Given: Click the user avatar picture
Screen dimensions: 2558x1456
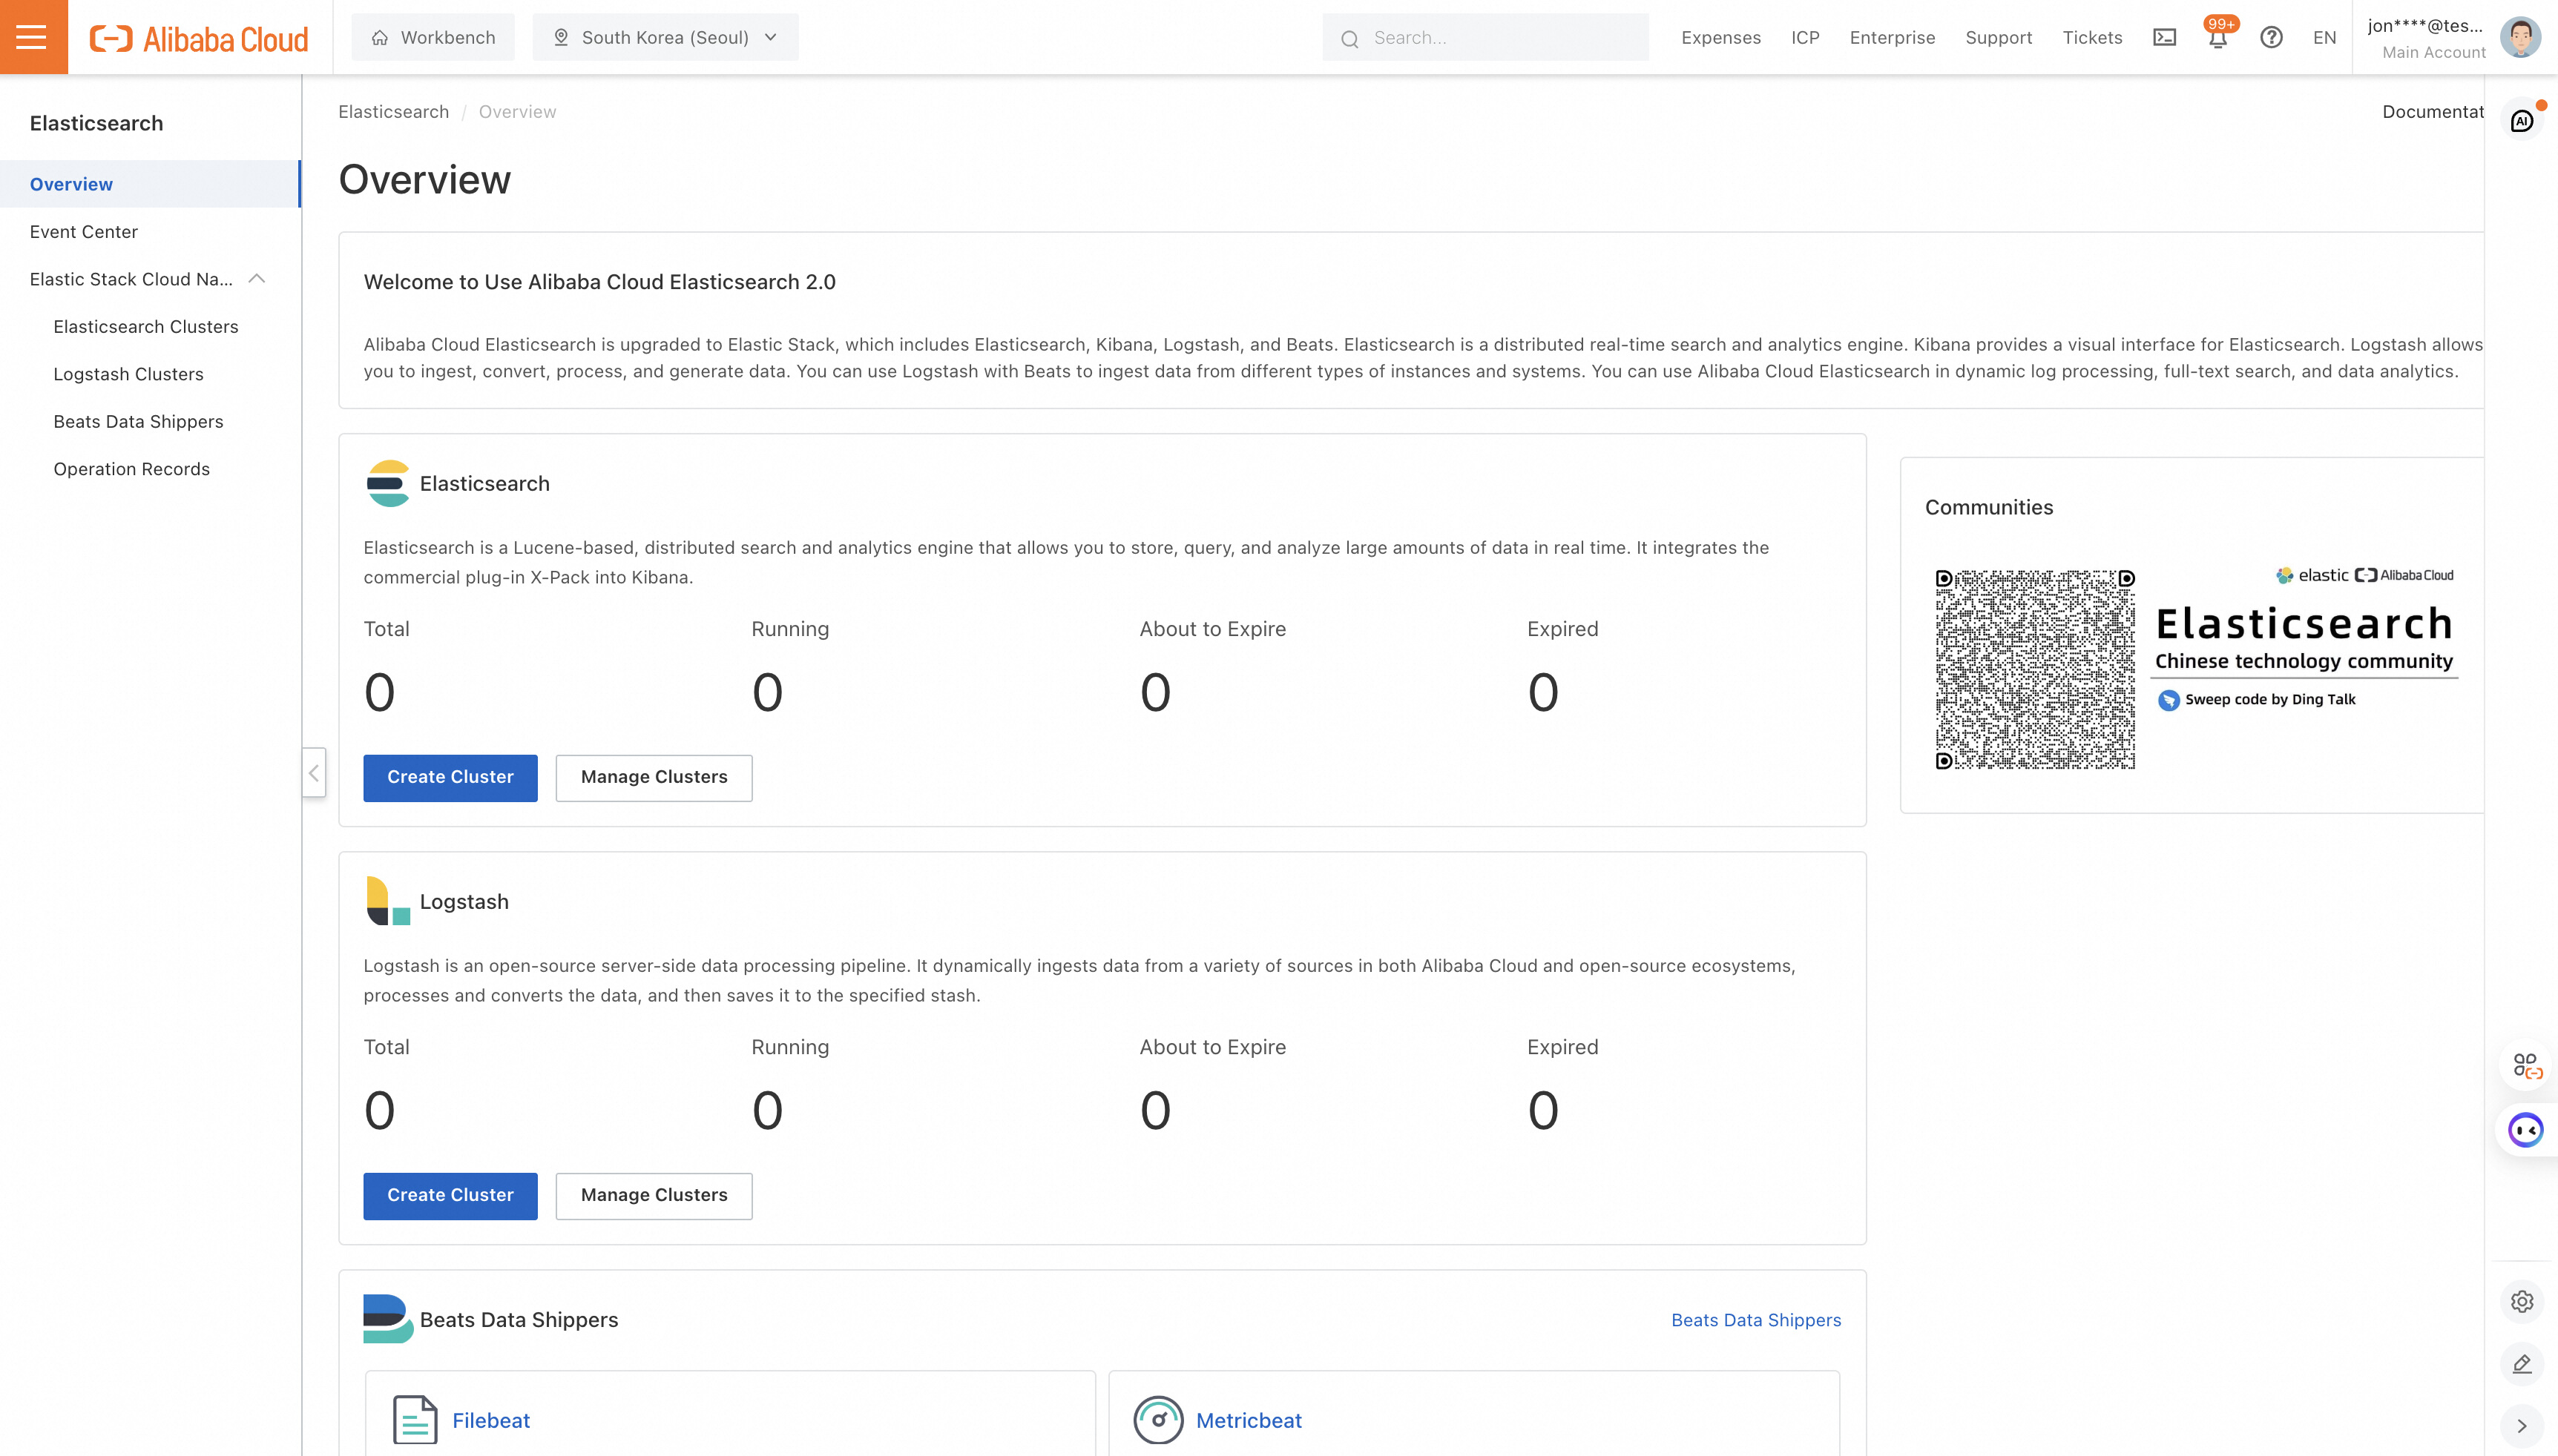Looking at the screenshot, I should pyautogui.click(x=2520, y=38).
